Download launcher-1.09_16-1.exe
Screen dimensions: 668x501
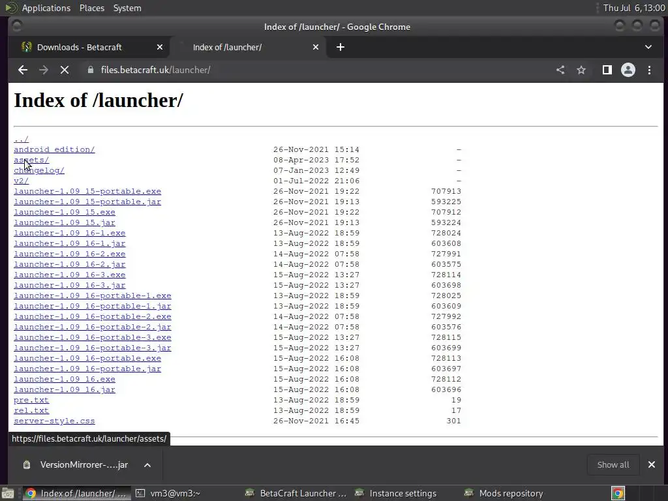tap(69, 233)
